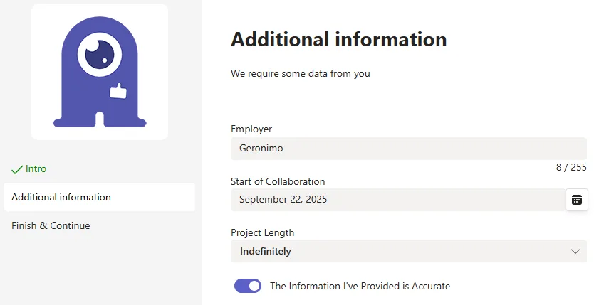Click the 8 / 255 character counter
Viewport: 594px width, 305px height.
coord(571,167)
